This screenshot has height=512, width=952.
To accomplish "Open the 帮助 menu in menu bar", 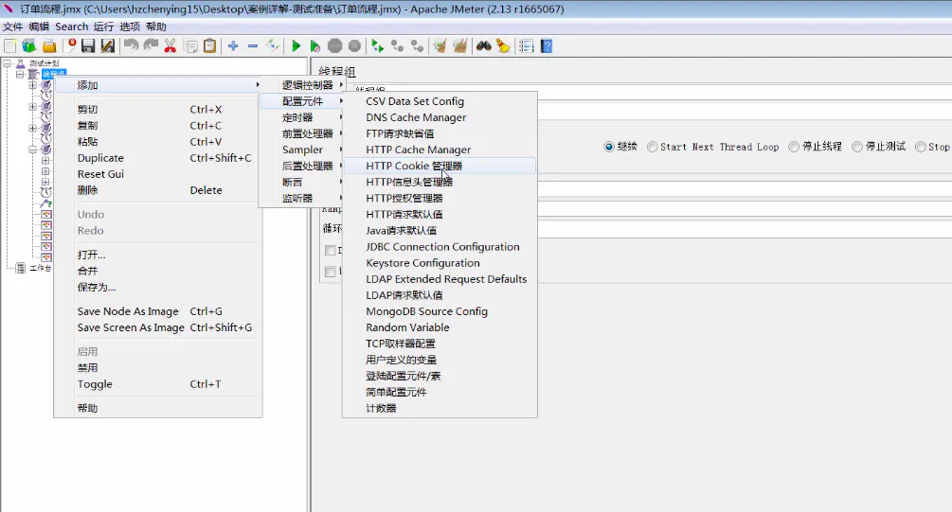I will pos(156,26).
